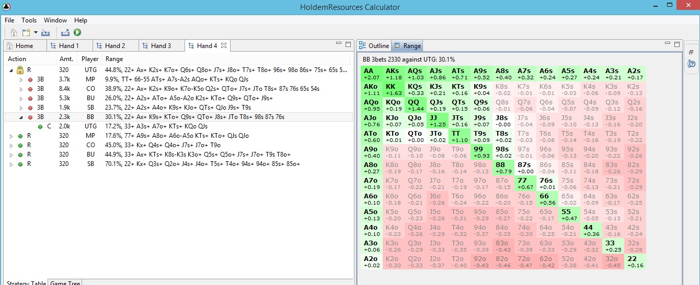Expand the CO 3B 8.4k node
This screenshot has height=285, width=700.
[x=21, y=89]
